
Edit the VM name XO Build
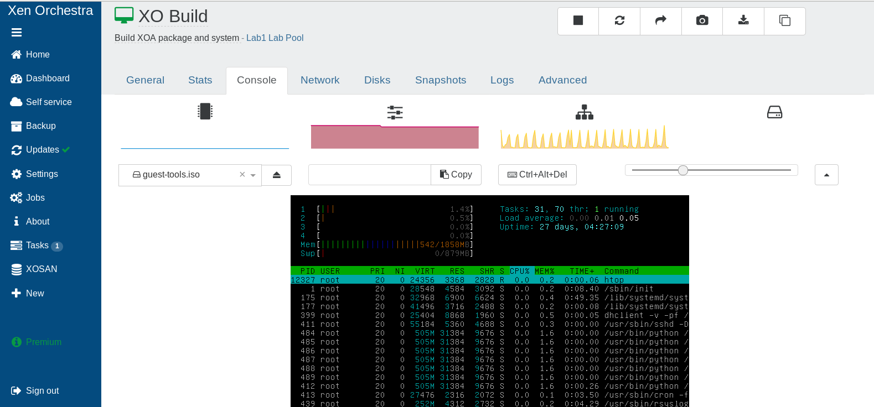(x=173, y=17)
